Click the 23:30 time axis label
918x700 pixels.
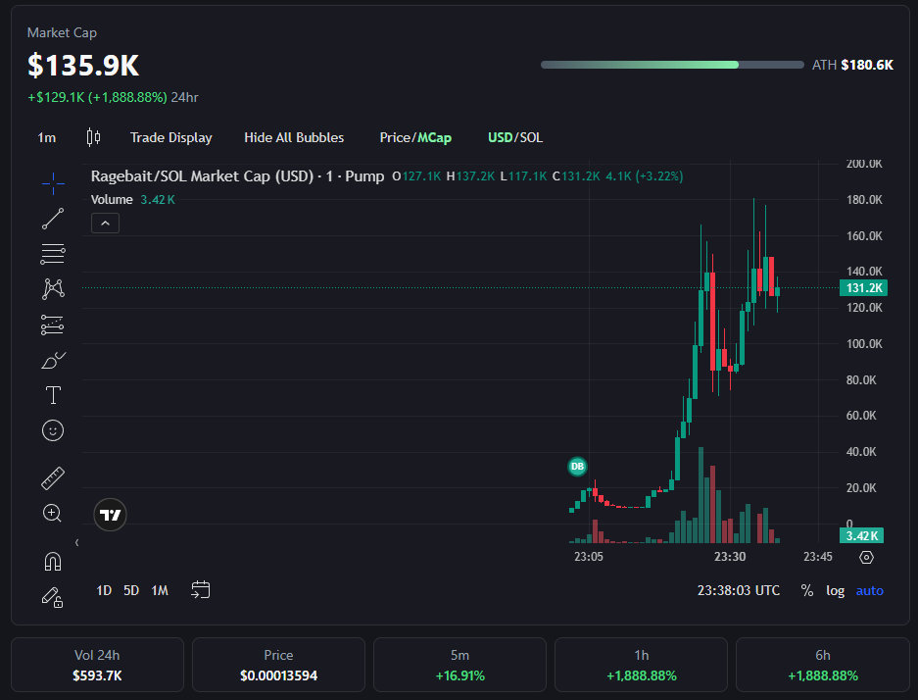(x=730, y=557)
